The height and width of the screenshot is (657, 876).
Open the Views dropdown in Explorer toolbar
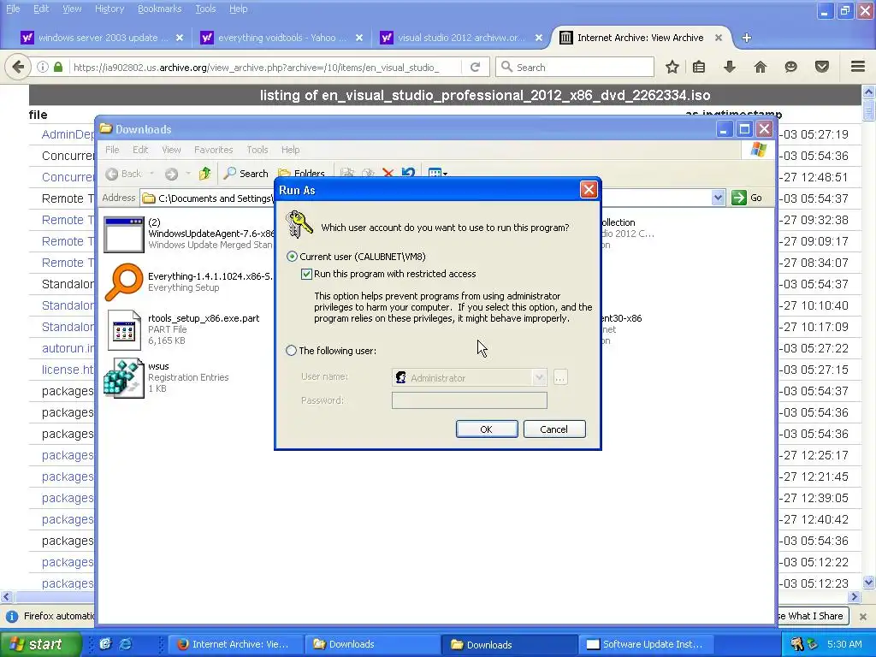437,174
